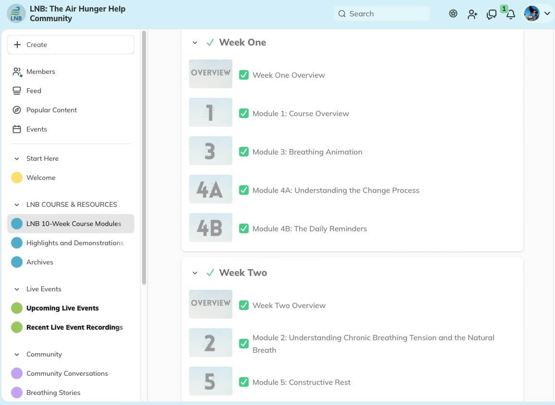
Task: Click the Module 3 number thumbnail
Action: click(x=211, y=150)
